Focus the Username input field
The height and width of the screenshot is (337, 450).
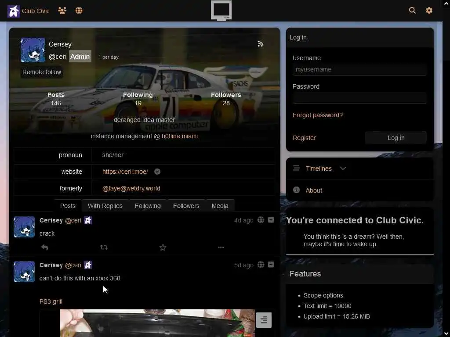coord(359,69)
